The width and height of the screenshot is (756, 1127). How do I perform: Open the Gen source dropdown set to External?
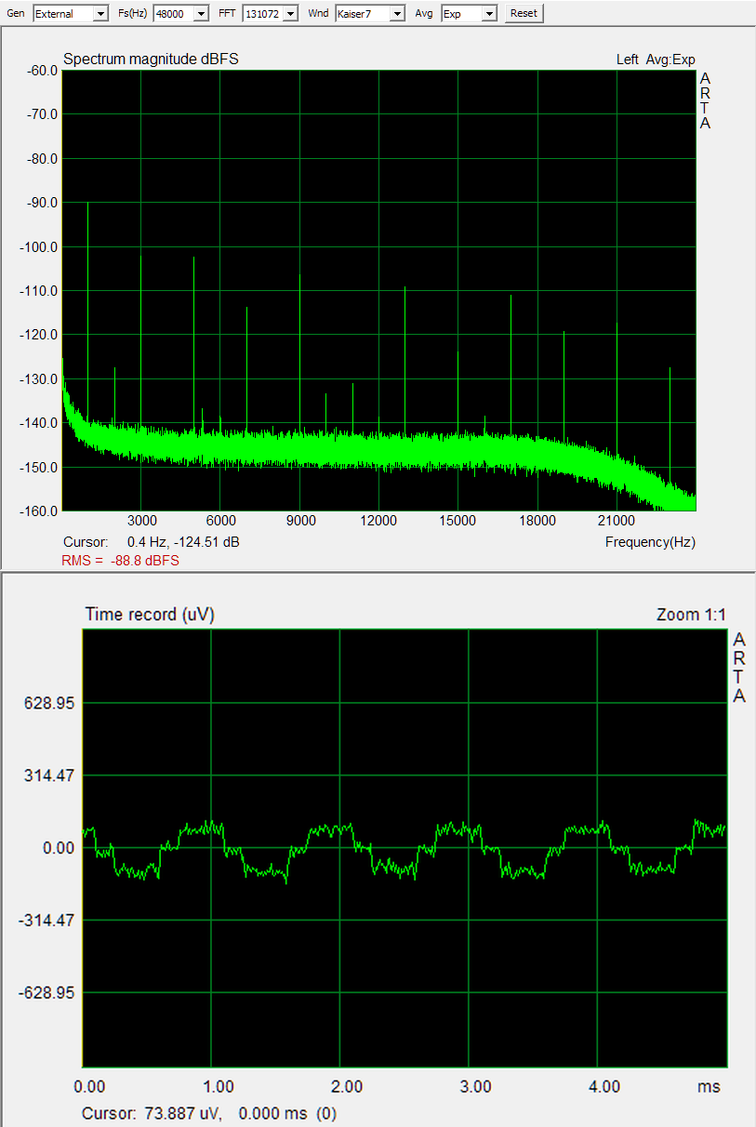click(70, 13)
